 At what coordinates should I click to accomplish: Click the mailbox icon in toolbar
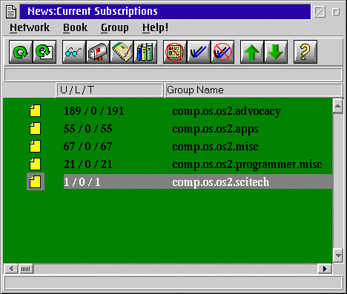click(x=98, y=52)
